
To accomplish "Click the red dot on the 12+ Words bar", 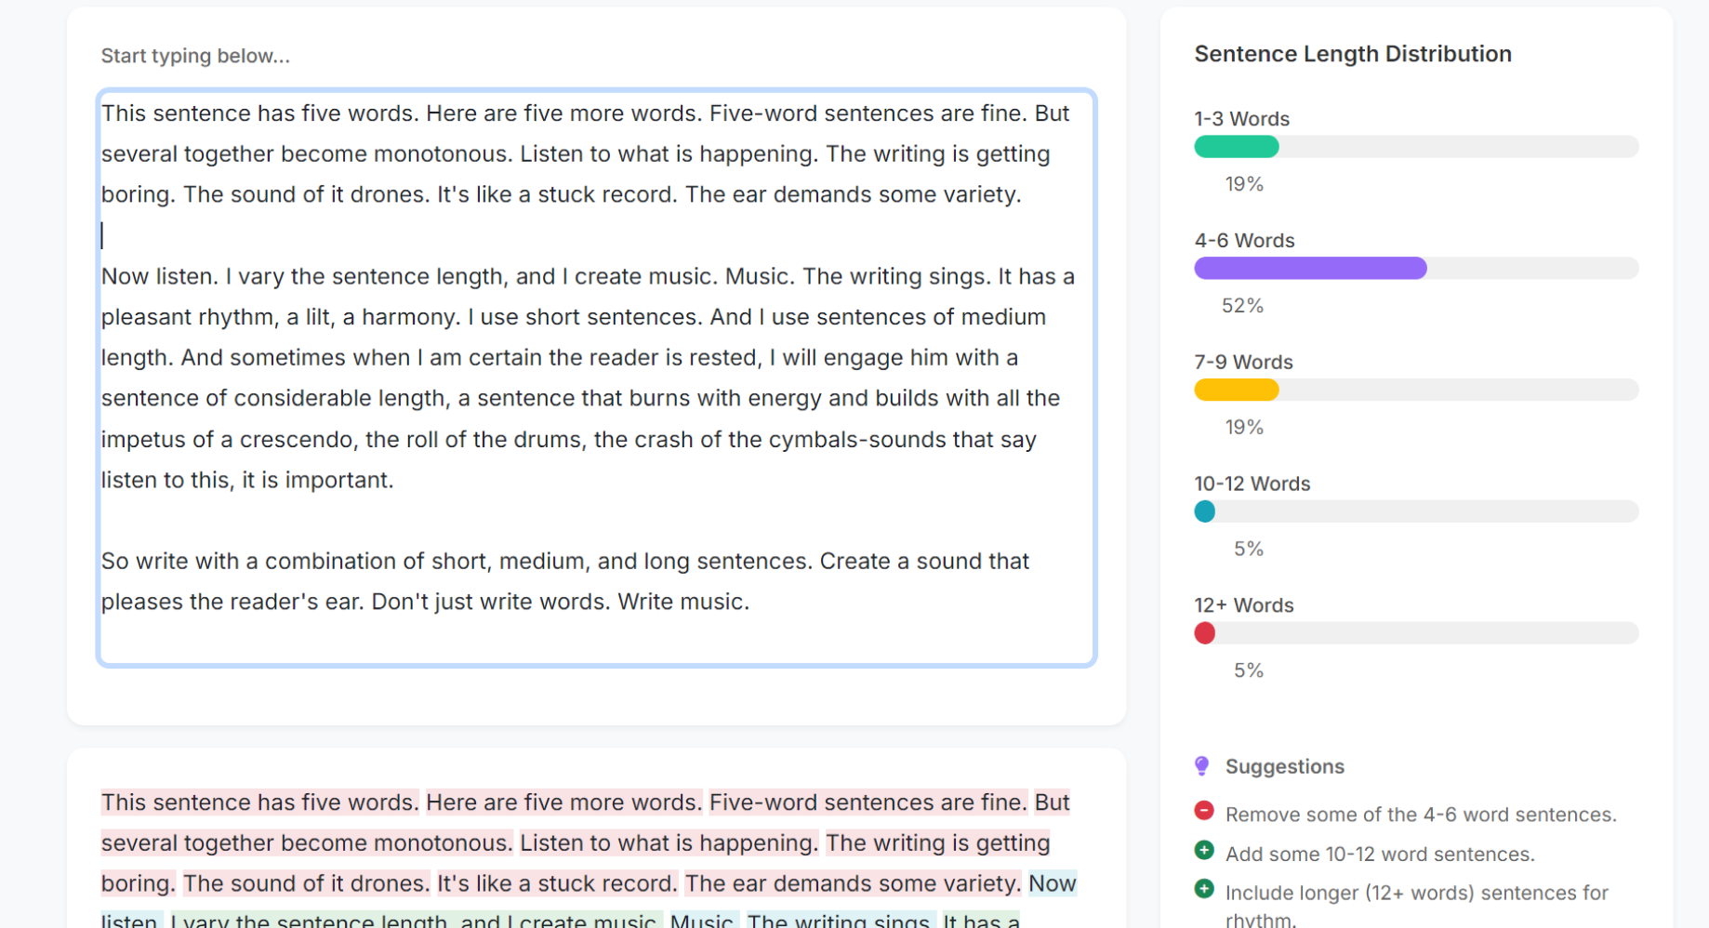I will (1205, 632).
